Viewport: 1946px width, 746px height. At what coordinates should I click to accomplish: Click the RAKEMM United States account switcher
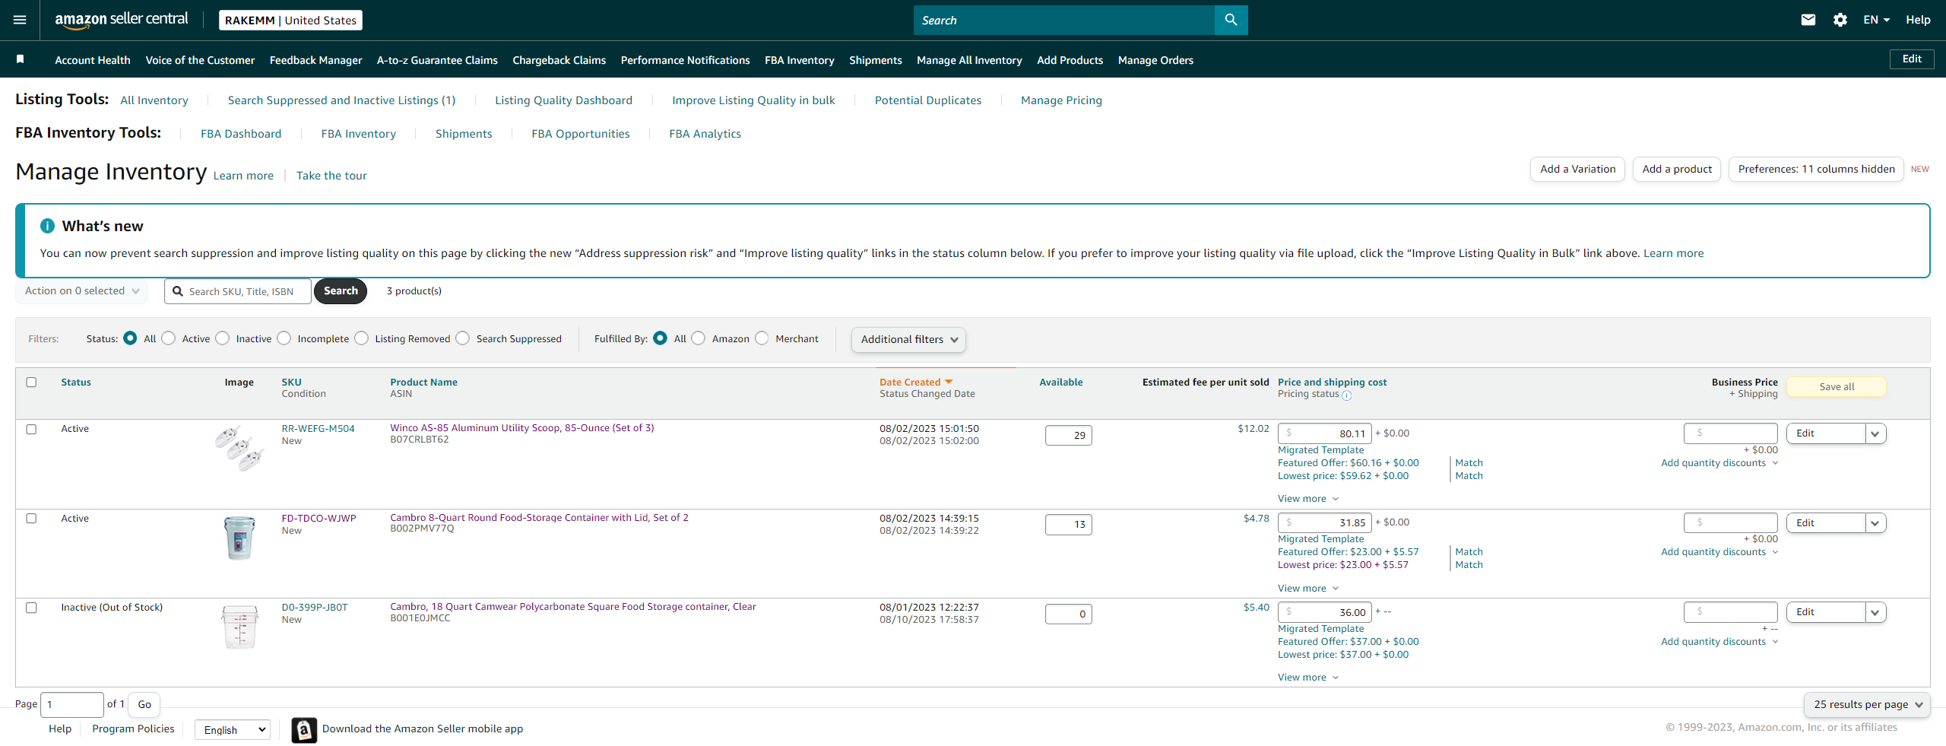pyautogui.click(x=290, y=20)
